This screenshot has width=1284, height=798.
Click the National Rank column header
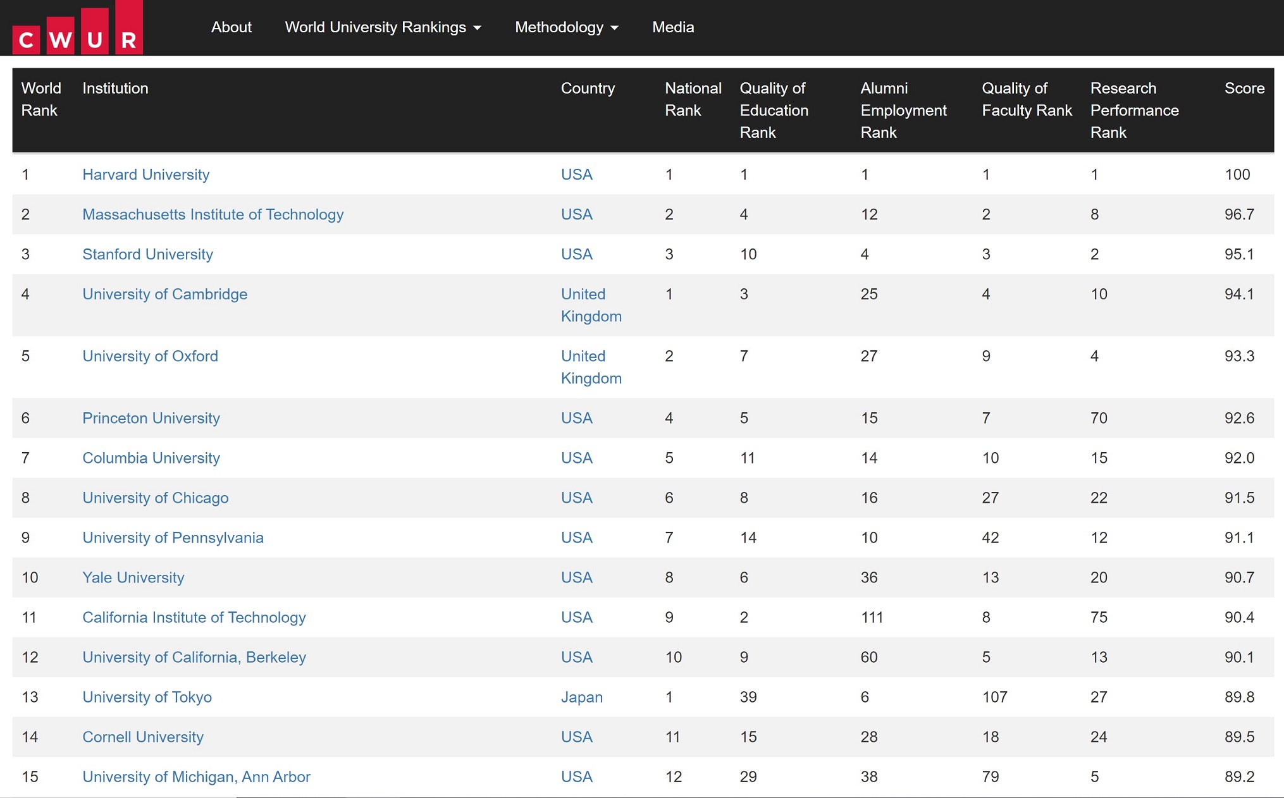[x=693, y=99]
